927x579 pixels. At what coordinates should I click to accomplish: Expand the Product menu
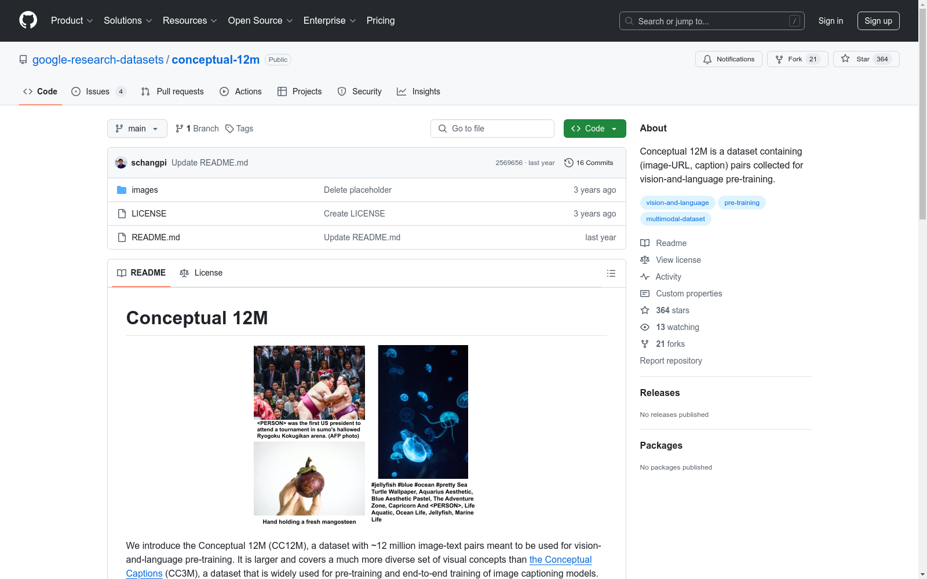(72, 21)
